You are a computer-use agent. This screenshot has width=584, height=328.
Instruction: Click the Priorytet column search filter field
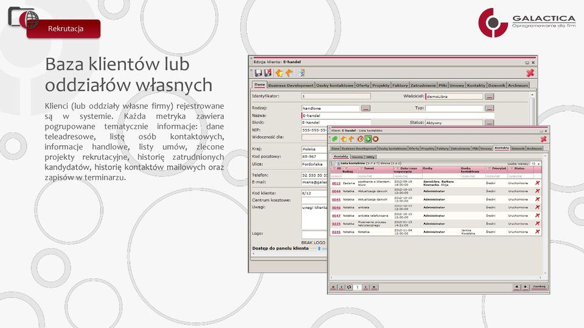(496, 176)
